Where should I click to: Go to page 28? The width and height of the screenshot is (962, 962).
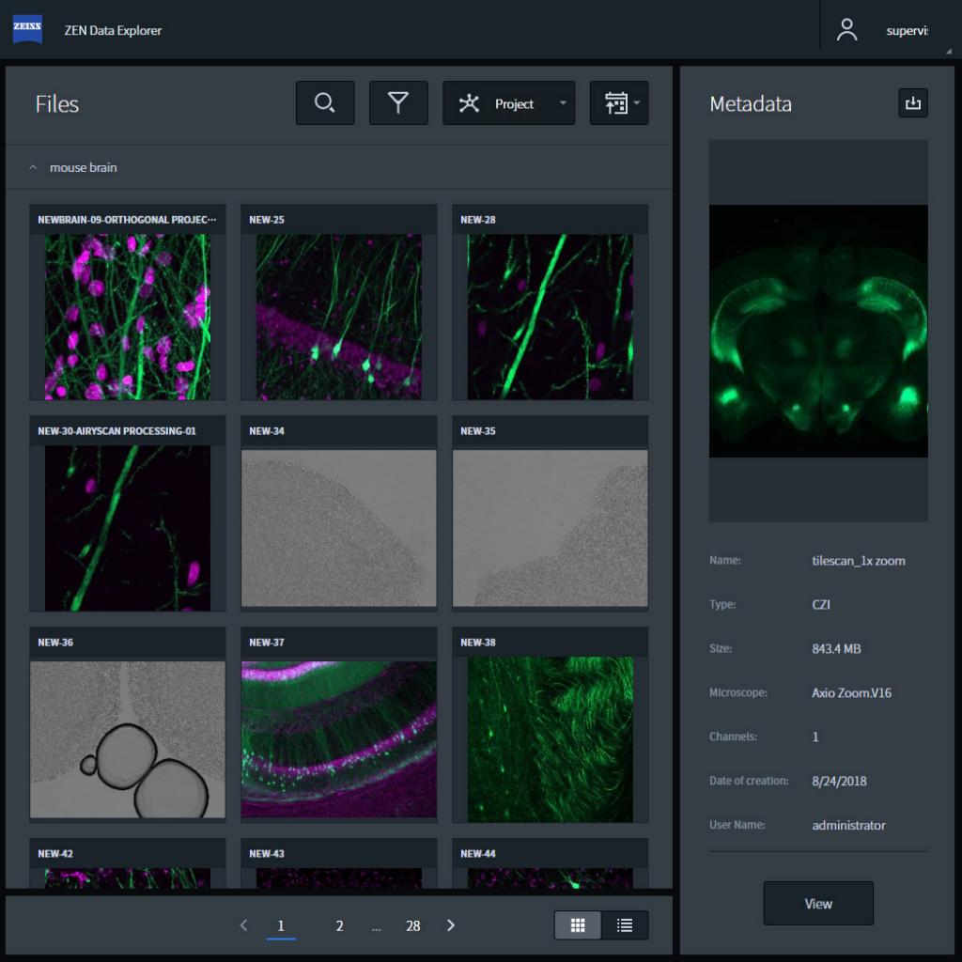pos(413,924)
